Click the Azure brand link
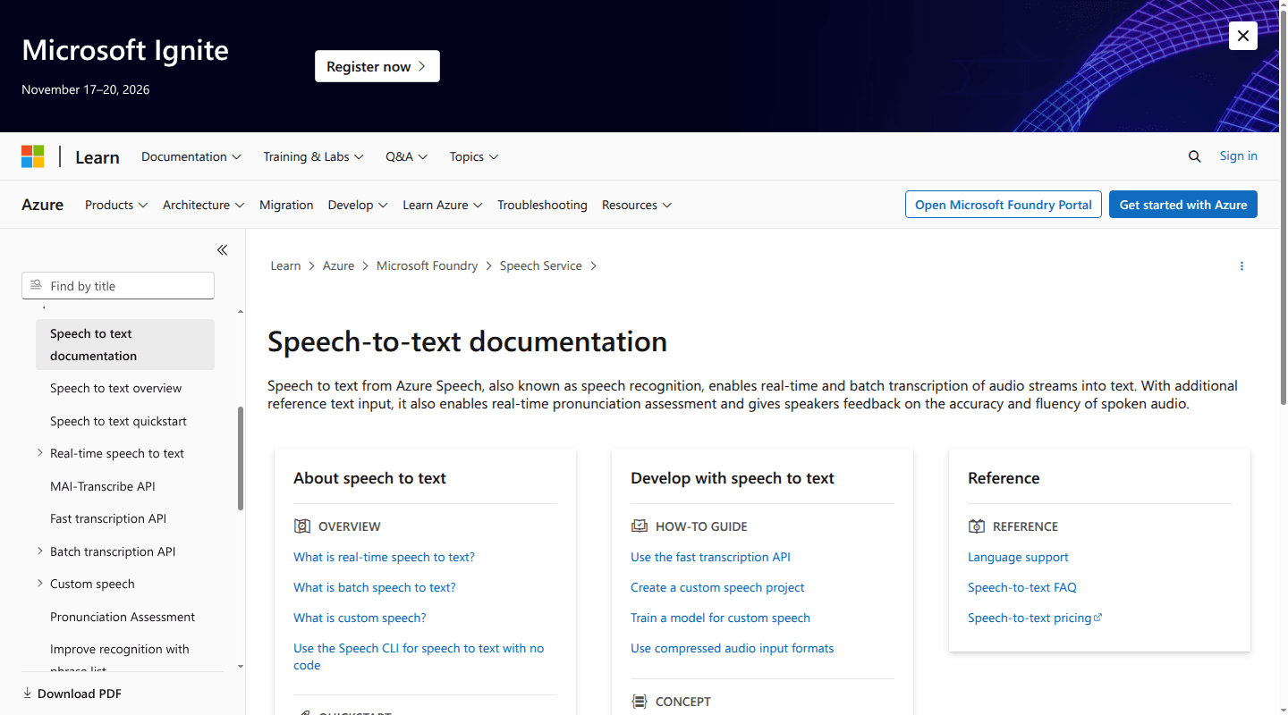 point(42,205)
